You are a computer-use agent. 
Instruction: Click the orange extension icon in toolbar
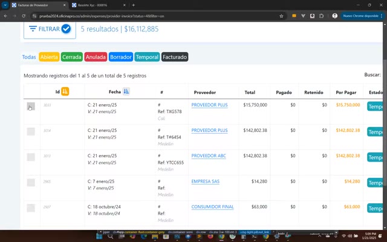click(x=294, y=16)
